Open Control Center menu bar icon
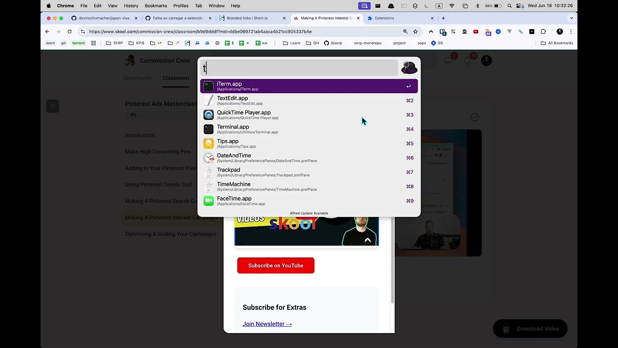Viewport: 618px width, 348px height. pos(520,6)
